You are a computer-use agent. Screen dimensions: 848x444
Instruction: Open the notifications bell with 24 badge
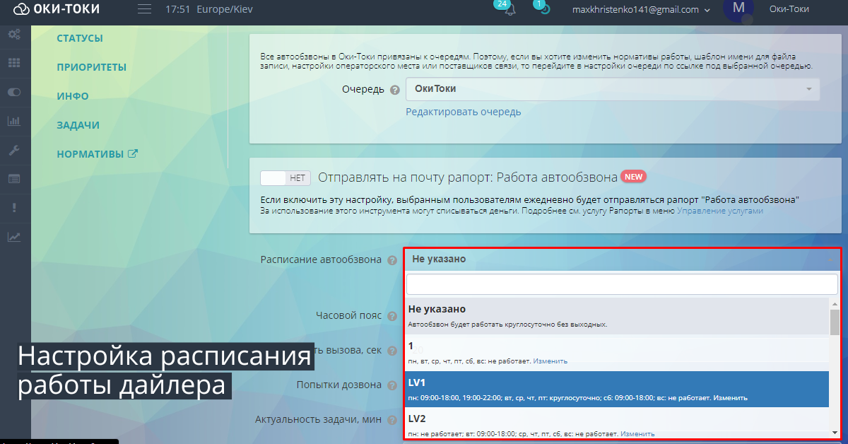click(x=509, y=9)
